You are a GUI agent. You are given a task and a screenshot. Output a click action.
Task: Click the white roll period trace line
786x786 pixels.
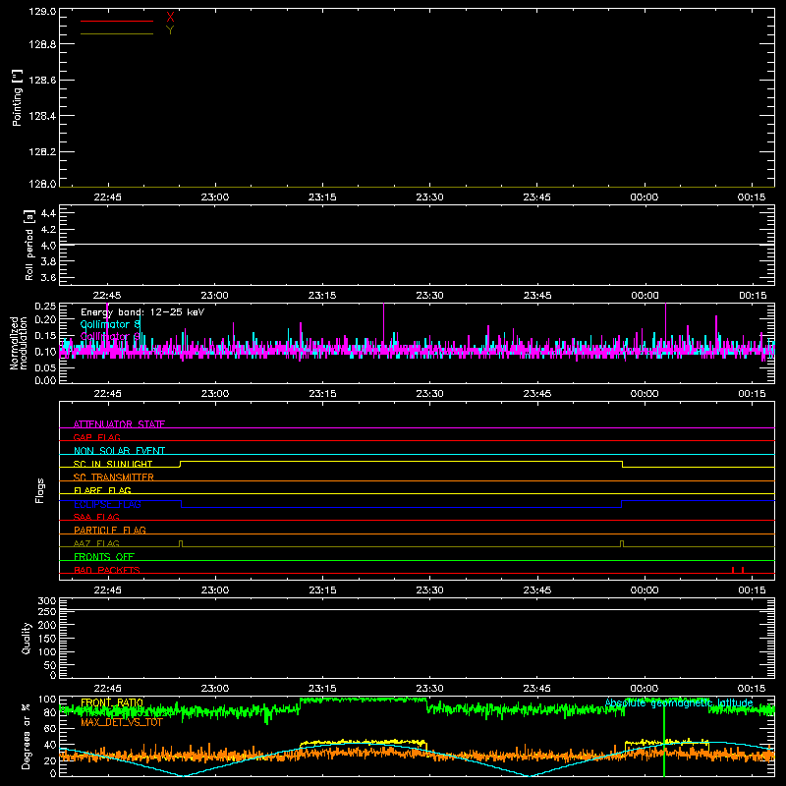tap(417, 245)
